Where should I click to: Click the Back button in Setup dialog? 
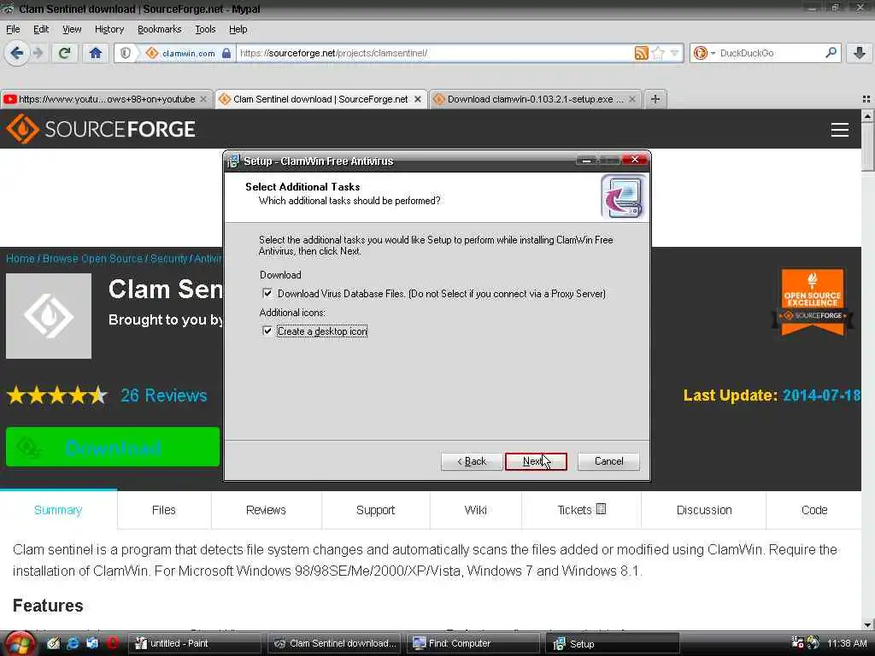pos(472,461)
